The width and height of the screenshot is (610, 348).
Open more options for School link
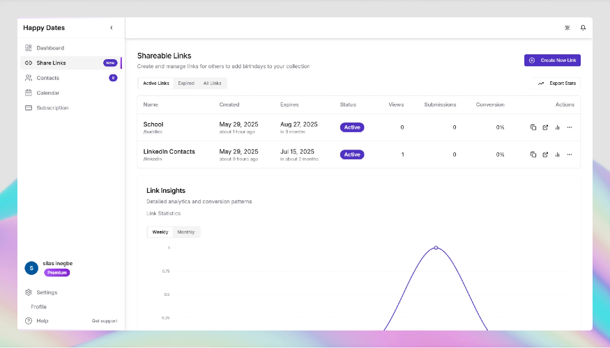(570, 127)
